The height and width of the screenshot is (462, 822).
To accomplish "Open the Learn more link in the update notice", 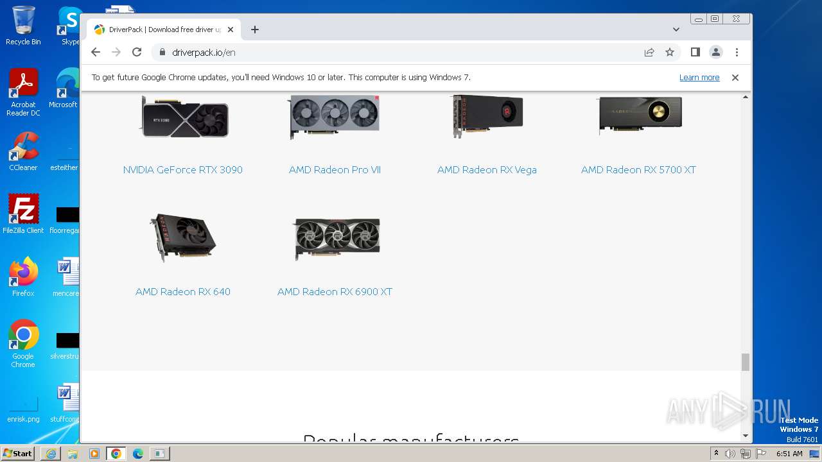I will [699, 78].
